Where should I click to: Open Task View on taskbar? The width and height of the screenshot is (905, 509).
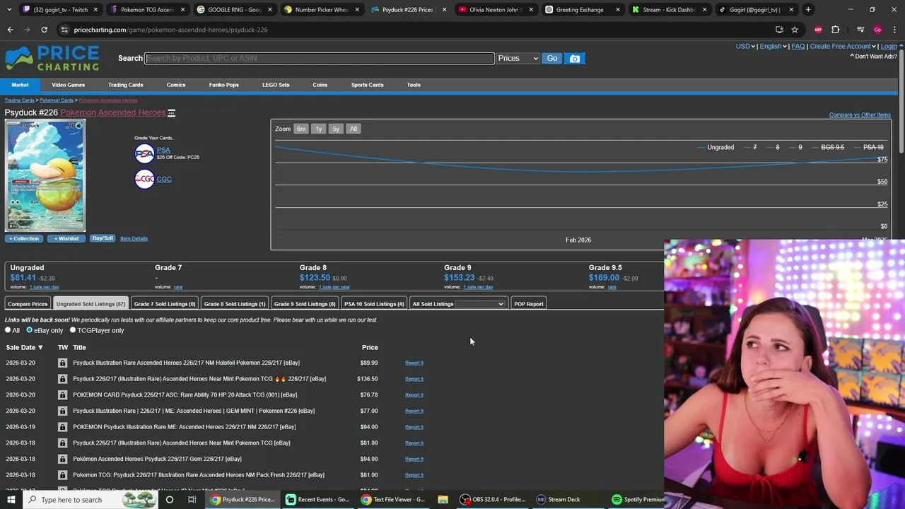click(x=192, y=500)
